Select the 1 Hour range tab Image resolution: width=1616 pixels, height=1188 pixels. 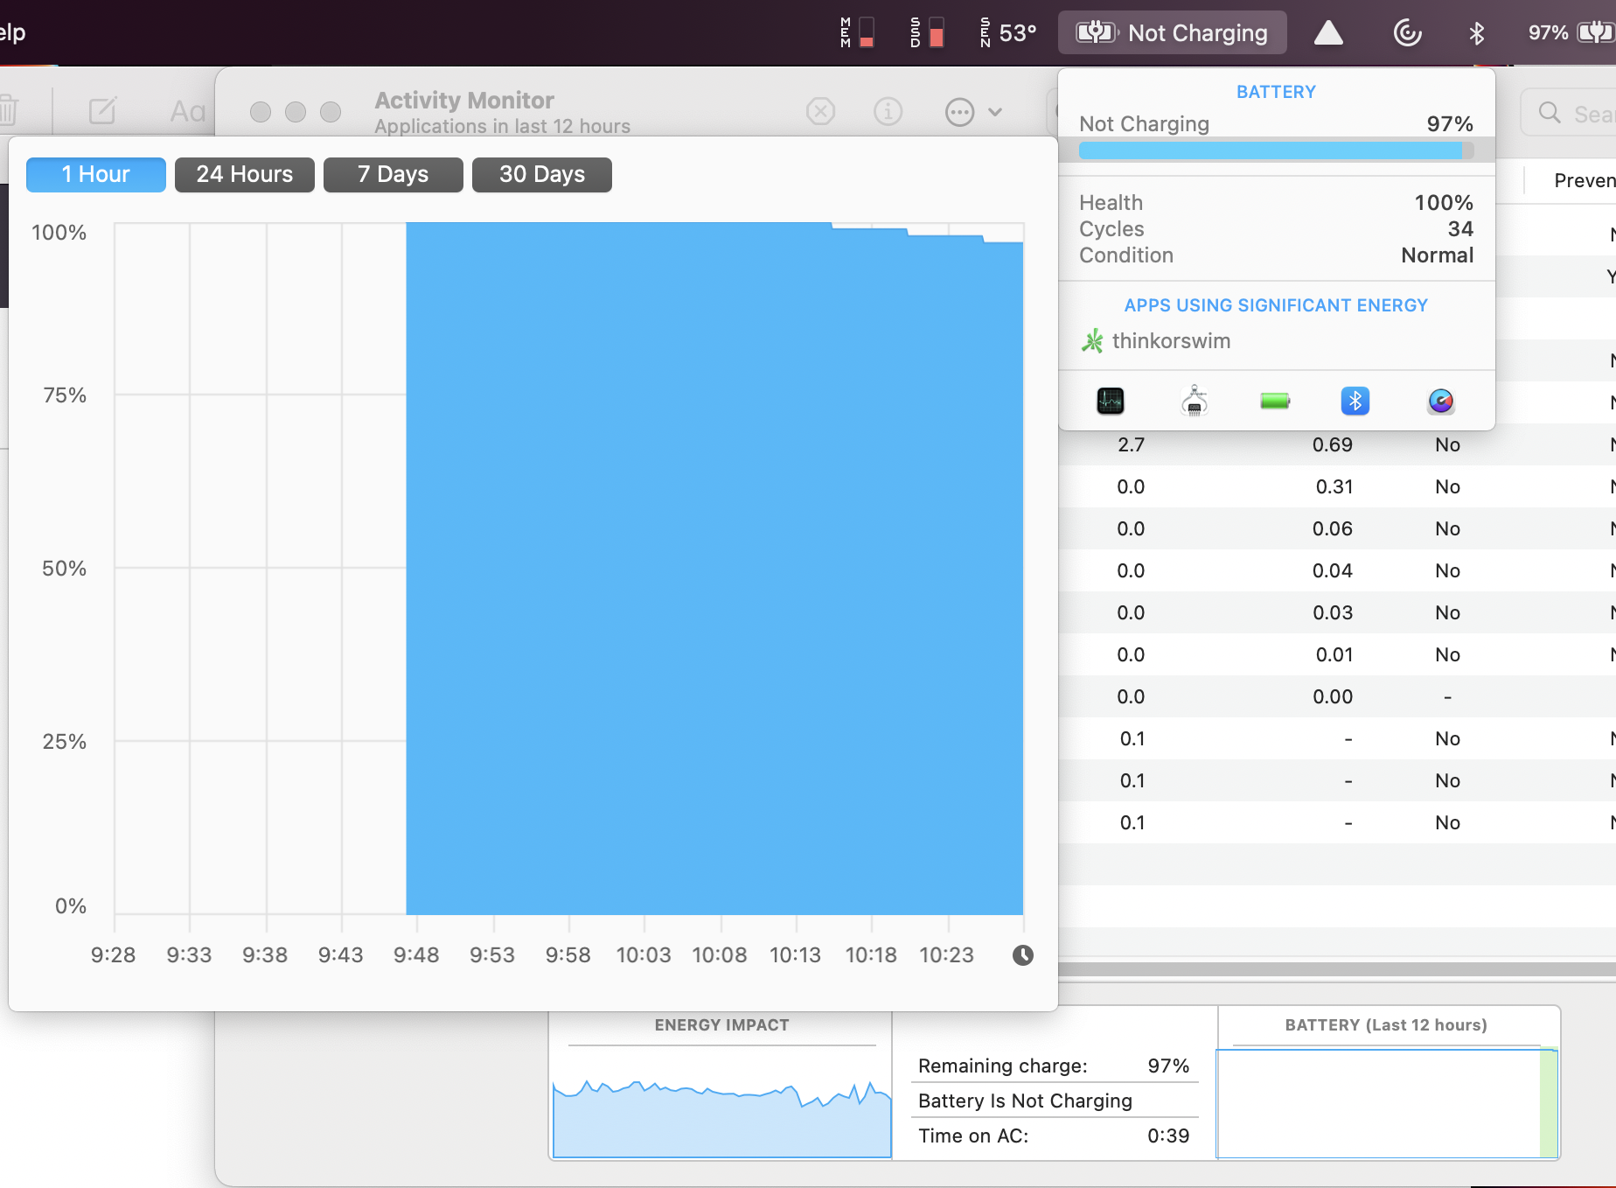(96, 174)
